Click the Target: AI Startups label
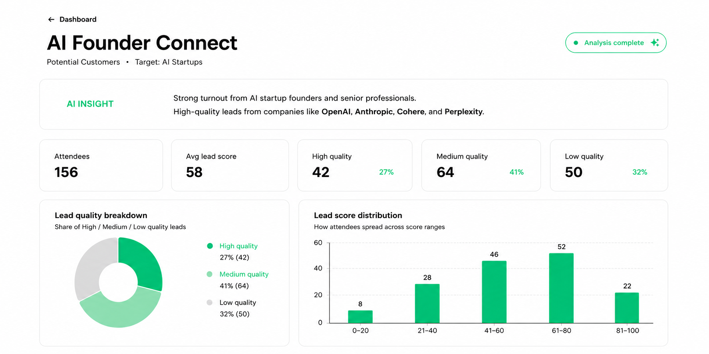Image resolution: width=709 pixels, height=354 pixels. (x=169, y=62)
